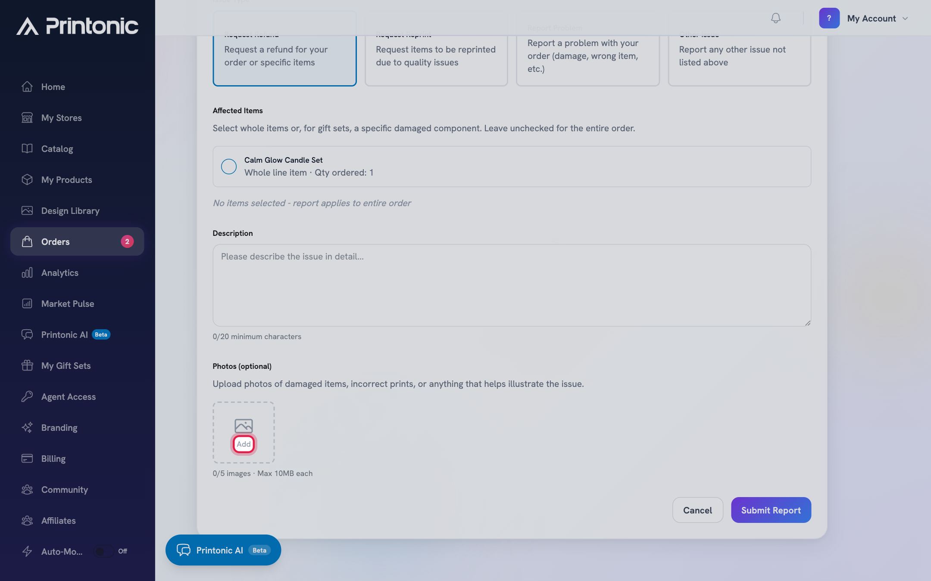Click the Agent Access key icon
The width and height of the screenshot is (931, 581).
[27, 396]
